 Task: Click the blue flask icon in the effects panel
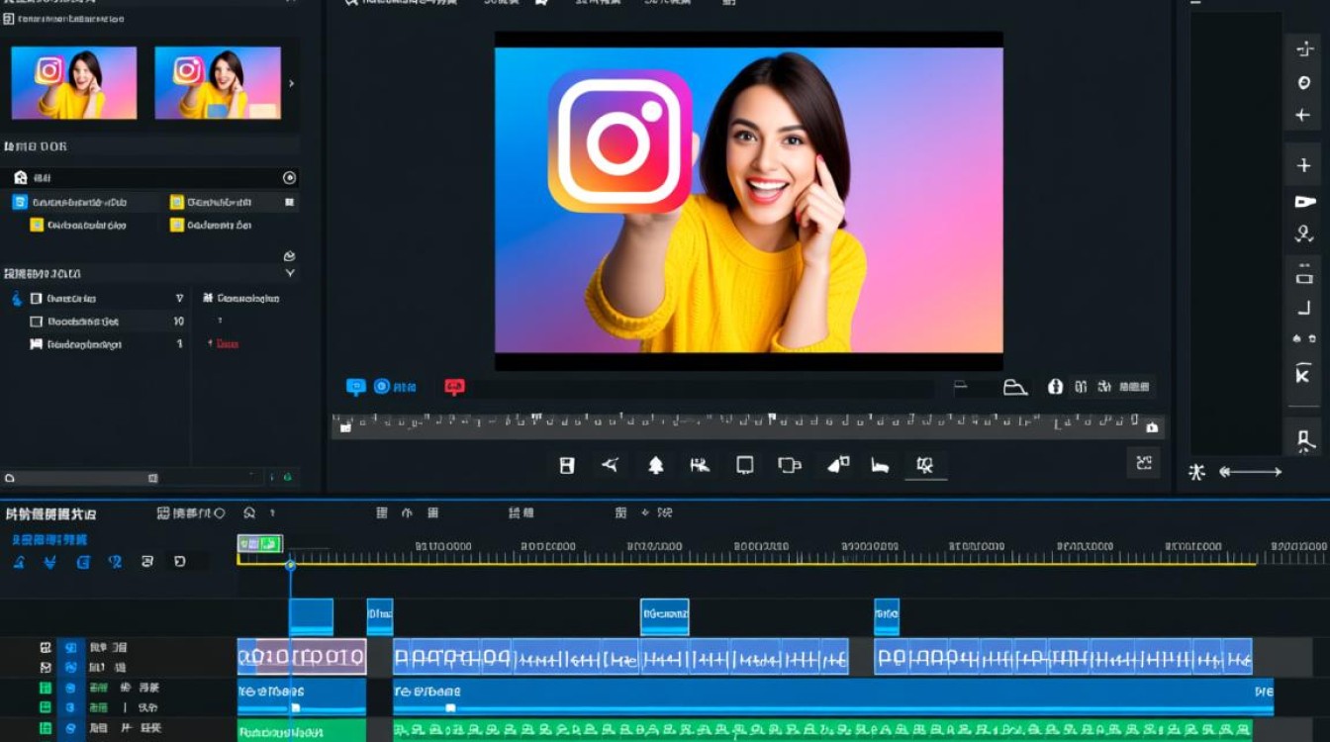tap(17, 298)
